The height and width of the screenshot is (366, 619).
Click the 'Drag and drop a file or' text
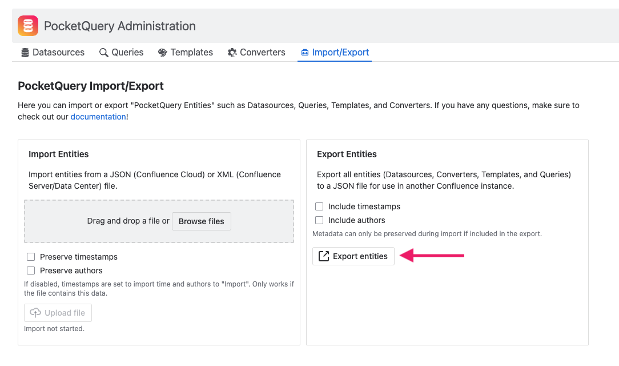128,221
